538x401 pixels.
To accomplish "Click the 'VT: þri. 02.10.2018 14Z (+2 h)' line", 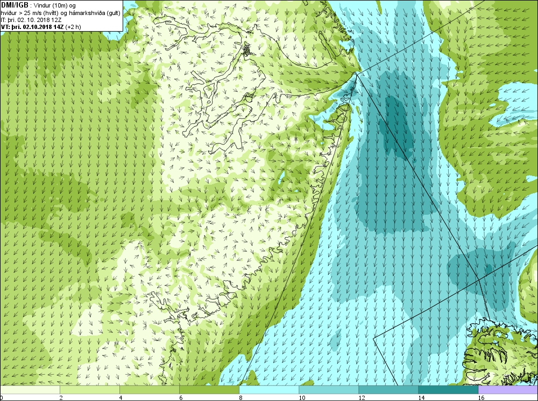I will pyautogui.click(x=41, y=27).
